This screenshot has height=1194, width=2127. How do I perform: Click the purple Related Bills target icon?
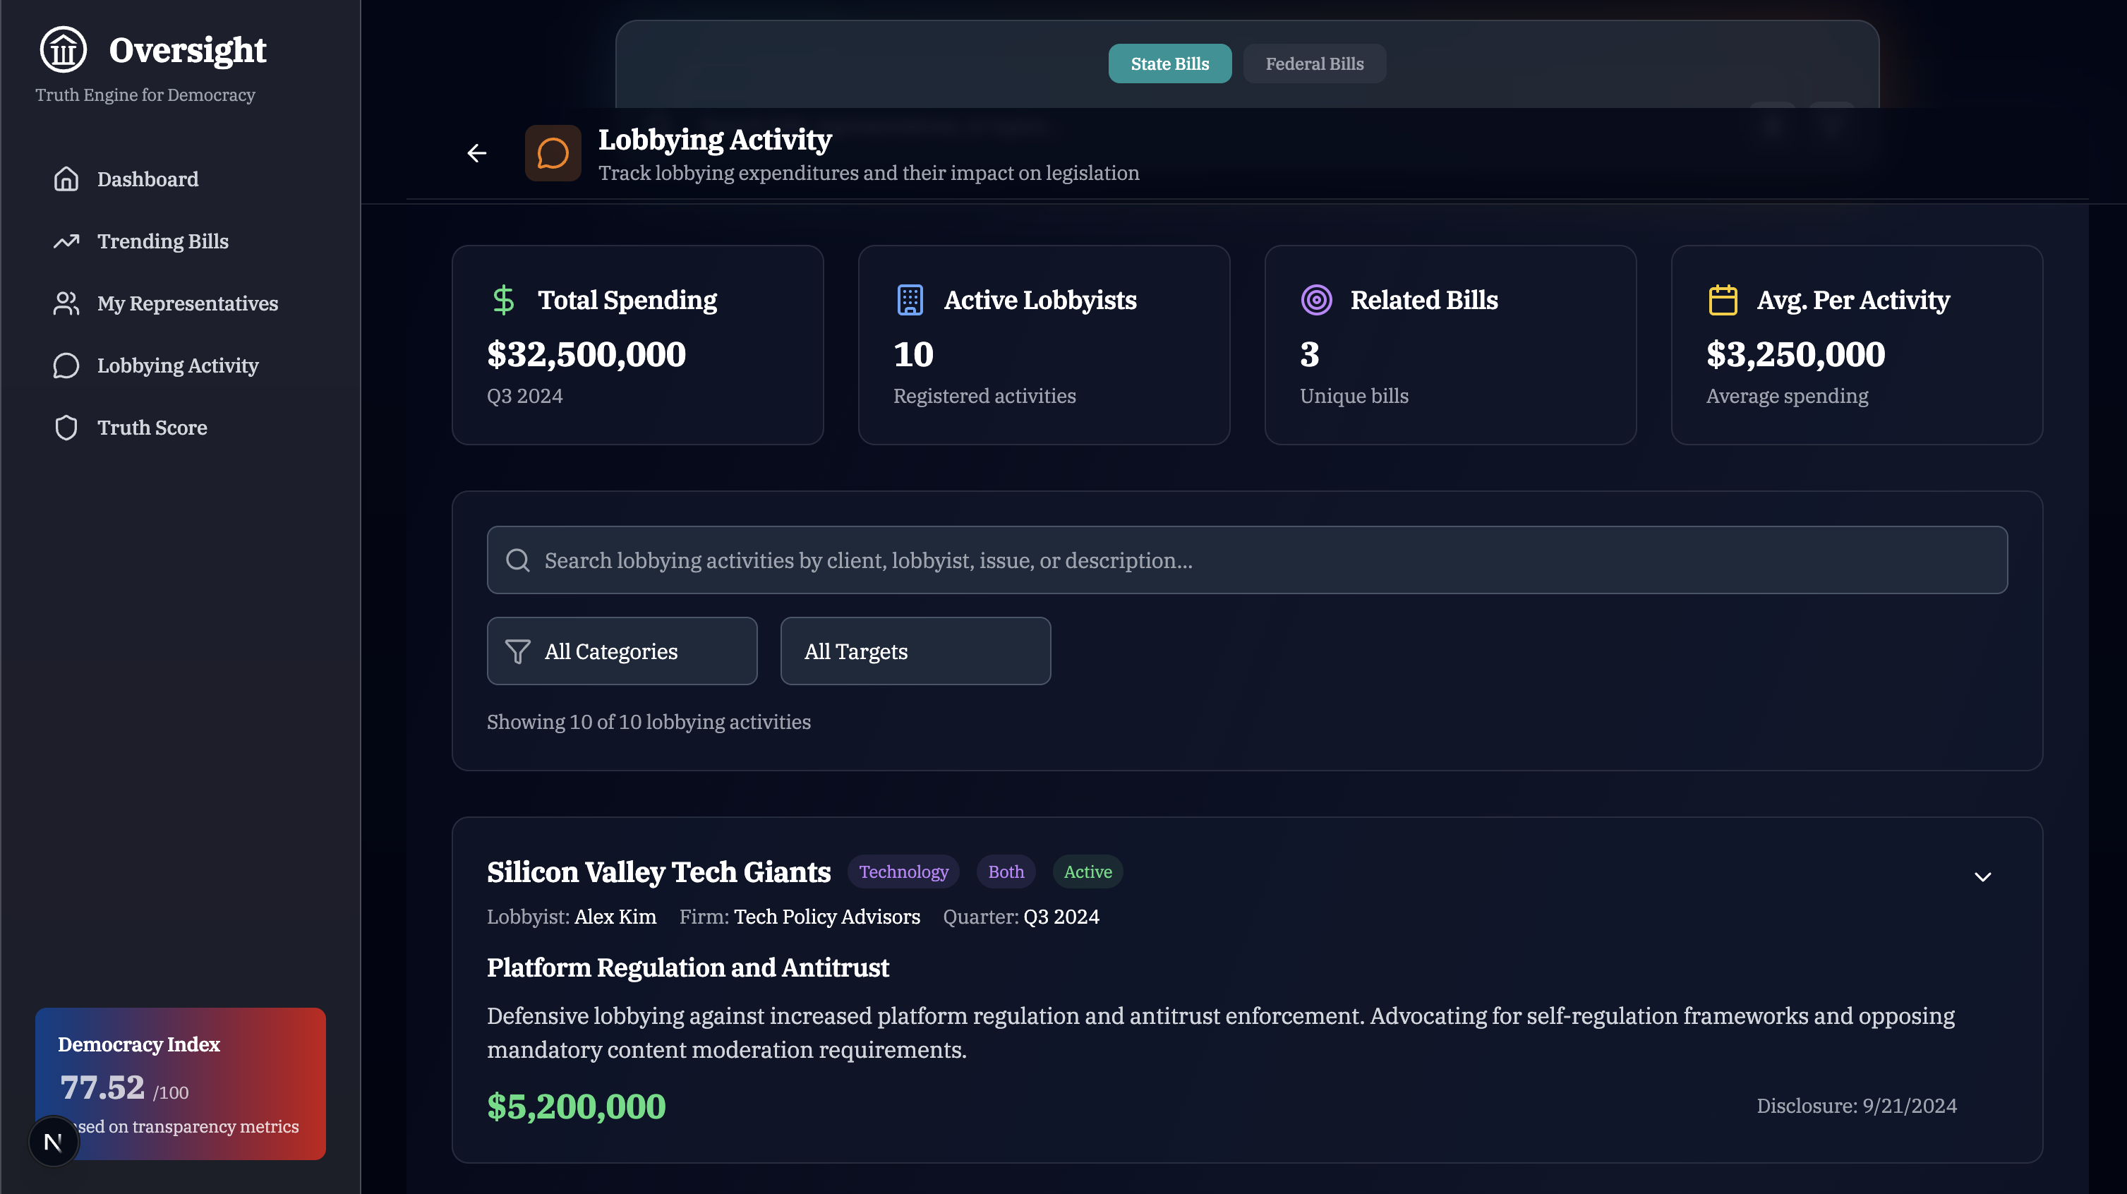point(1316,300)
